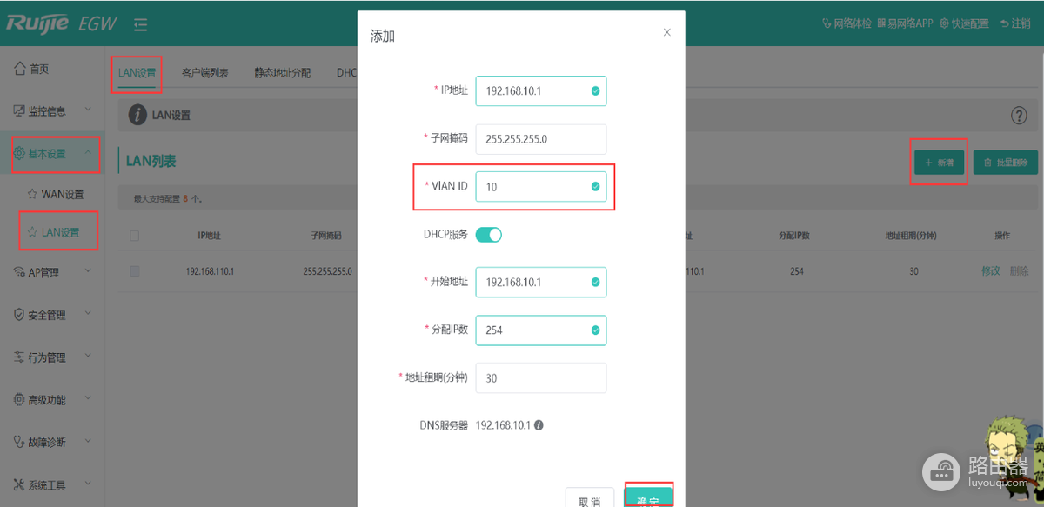Click the 255.255.255.0 cell in LAN table
The width and height of the screenshot is (1044, 507).
(x=328, y=271)
